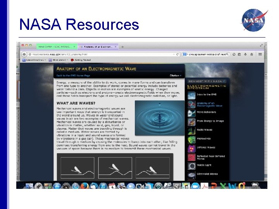
Task: Open a new tab with the plus button
Action: coord(122,47)
